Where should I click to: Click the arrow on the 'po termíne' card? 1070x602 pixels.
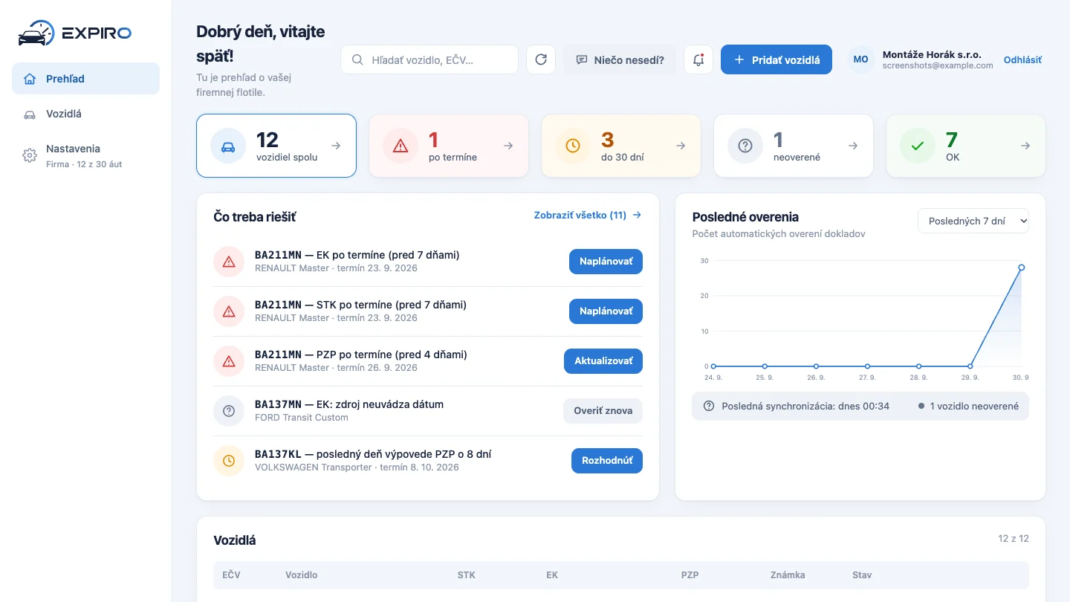tap(508, 146)
